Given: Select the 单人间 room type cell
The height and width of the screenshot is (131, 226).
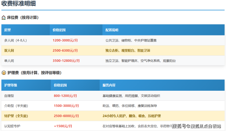Looking at the screenshot, I should [10, 61].
